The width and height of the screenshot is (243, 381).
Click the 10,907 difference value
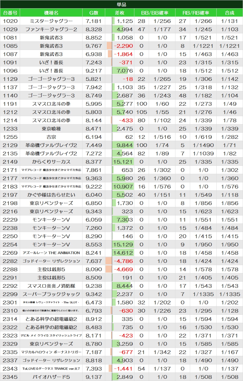pyautogui.click(x=123, y=187)
